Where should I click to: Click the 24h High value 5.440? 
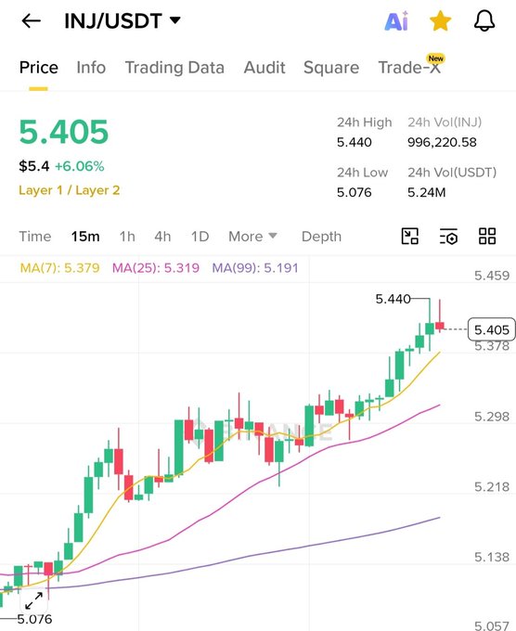[x=355, y=142]
